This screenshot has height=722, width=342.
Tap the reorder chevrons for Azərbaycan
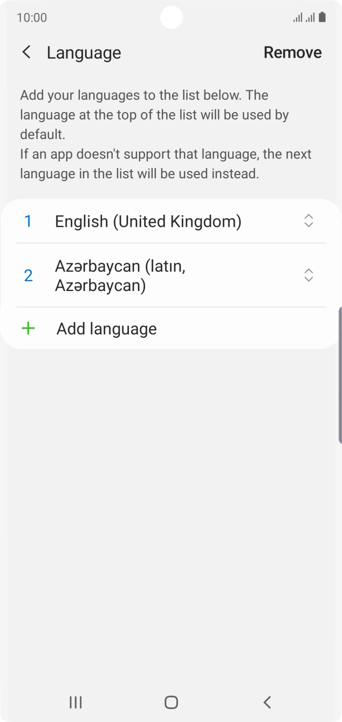tap(308, 275)
